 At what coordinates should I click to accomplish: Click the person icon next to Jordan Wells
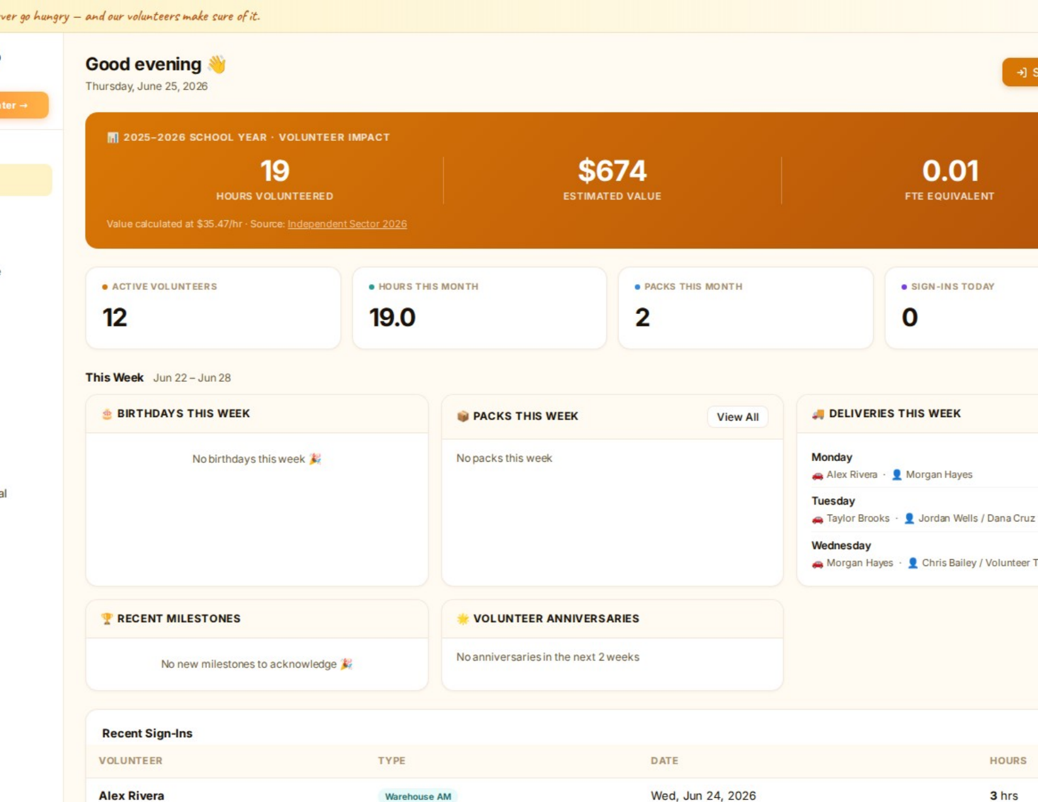tap(909, 518)
